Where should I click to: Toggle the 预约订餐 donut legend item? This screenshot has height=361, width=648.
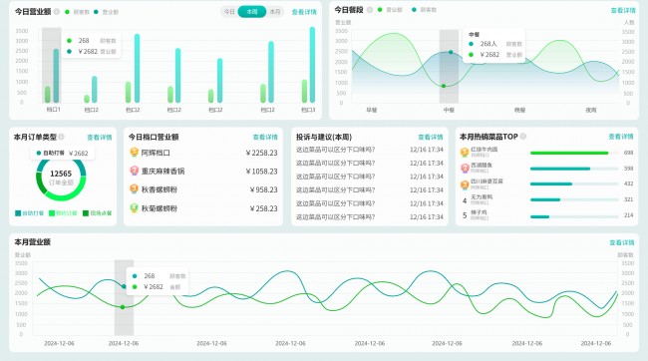tap(63, 213)
